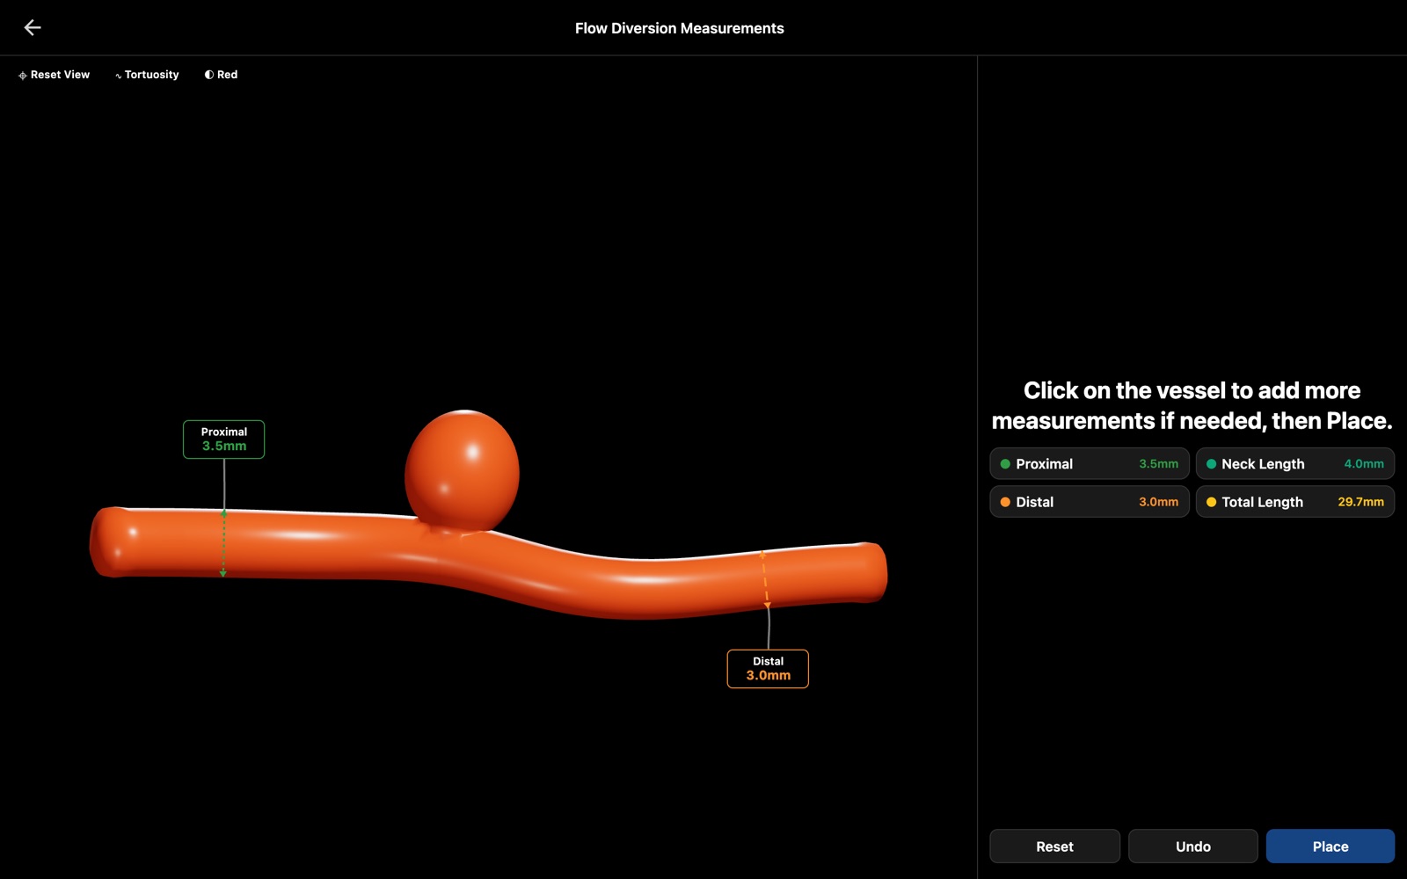Click the 29.7mm total length value
Viewport: 1407px width, 879px height.
1360,502
